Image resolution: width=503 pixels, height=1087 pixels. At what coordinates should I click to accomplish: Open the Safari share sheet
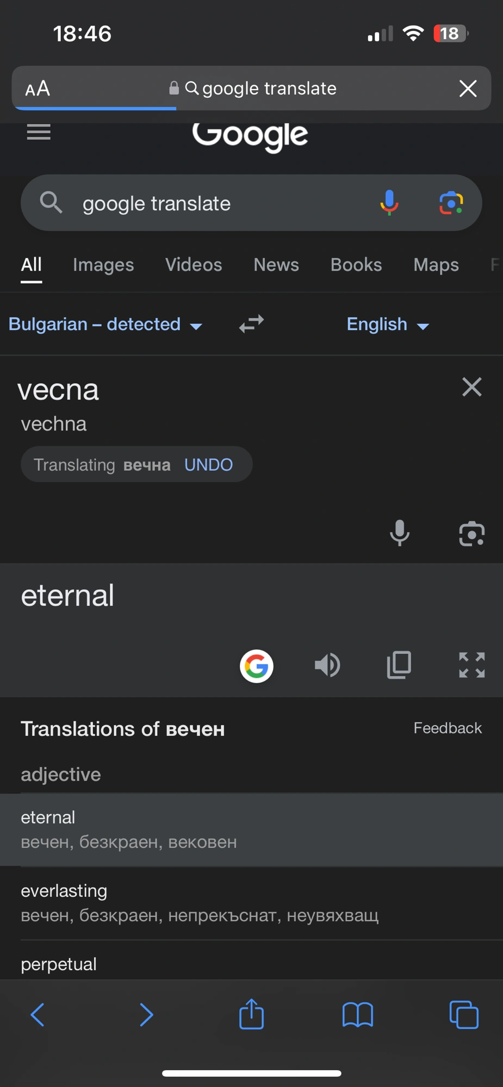coord(251,1014)
